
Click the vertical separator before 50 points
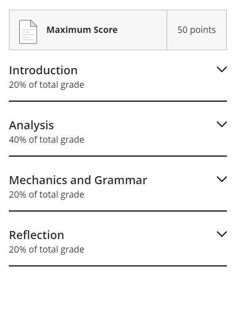(x=167, y=30)
